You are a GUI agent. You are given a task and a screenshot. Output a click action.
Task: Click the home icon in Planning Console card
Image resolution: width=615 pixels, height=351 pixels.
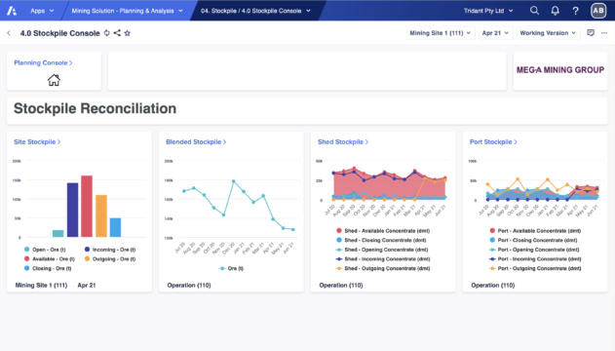[x=54, y=80]
